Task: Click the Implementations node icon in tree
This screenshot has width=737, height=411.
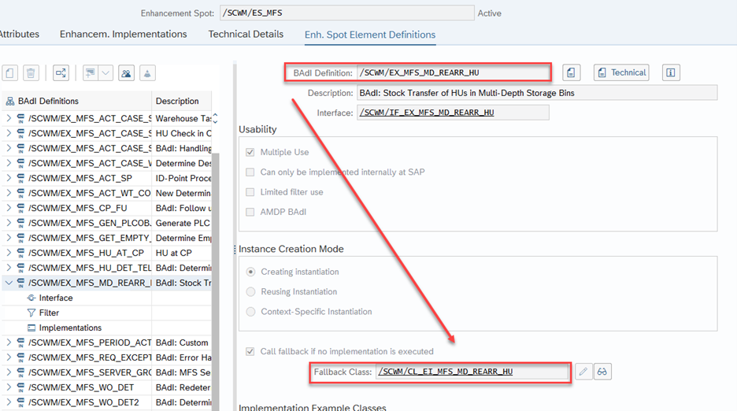Action: pos(31,328)
